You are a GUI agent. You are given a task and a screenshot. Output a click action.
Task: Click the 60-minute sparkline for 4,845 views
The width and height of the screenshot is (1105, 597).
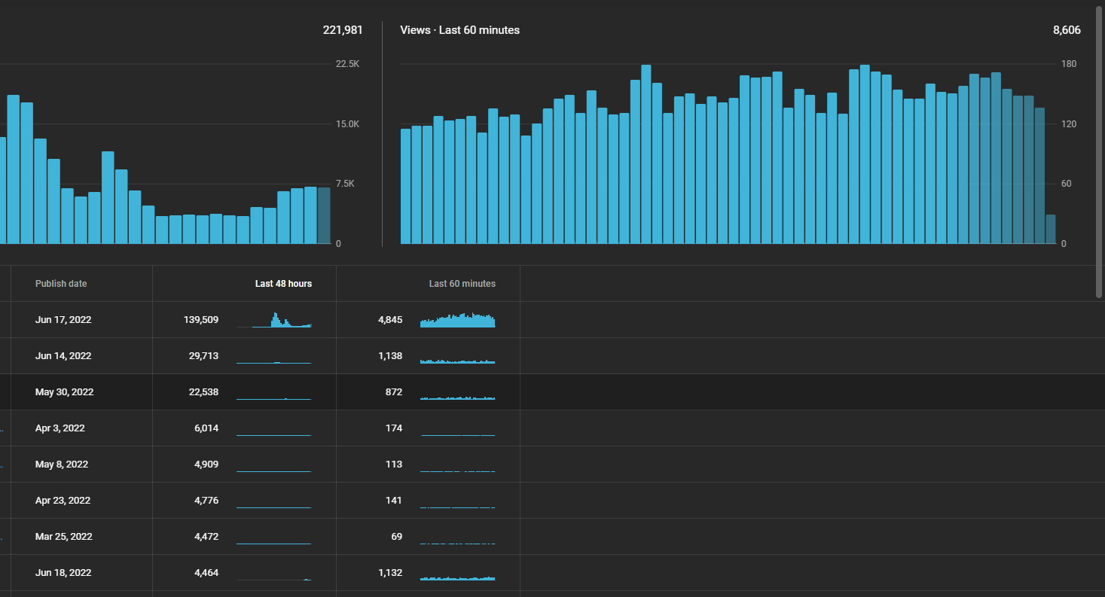point(458,320)
